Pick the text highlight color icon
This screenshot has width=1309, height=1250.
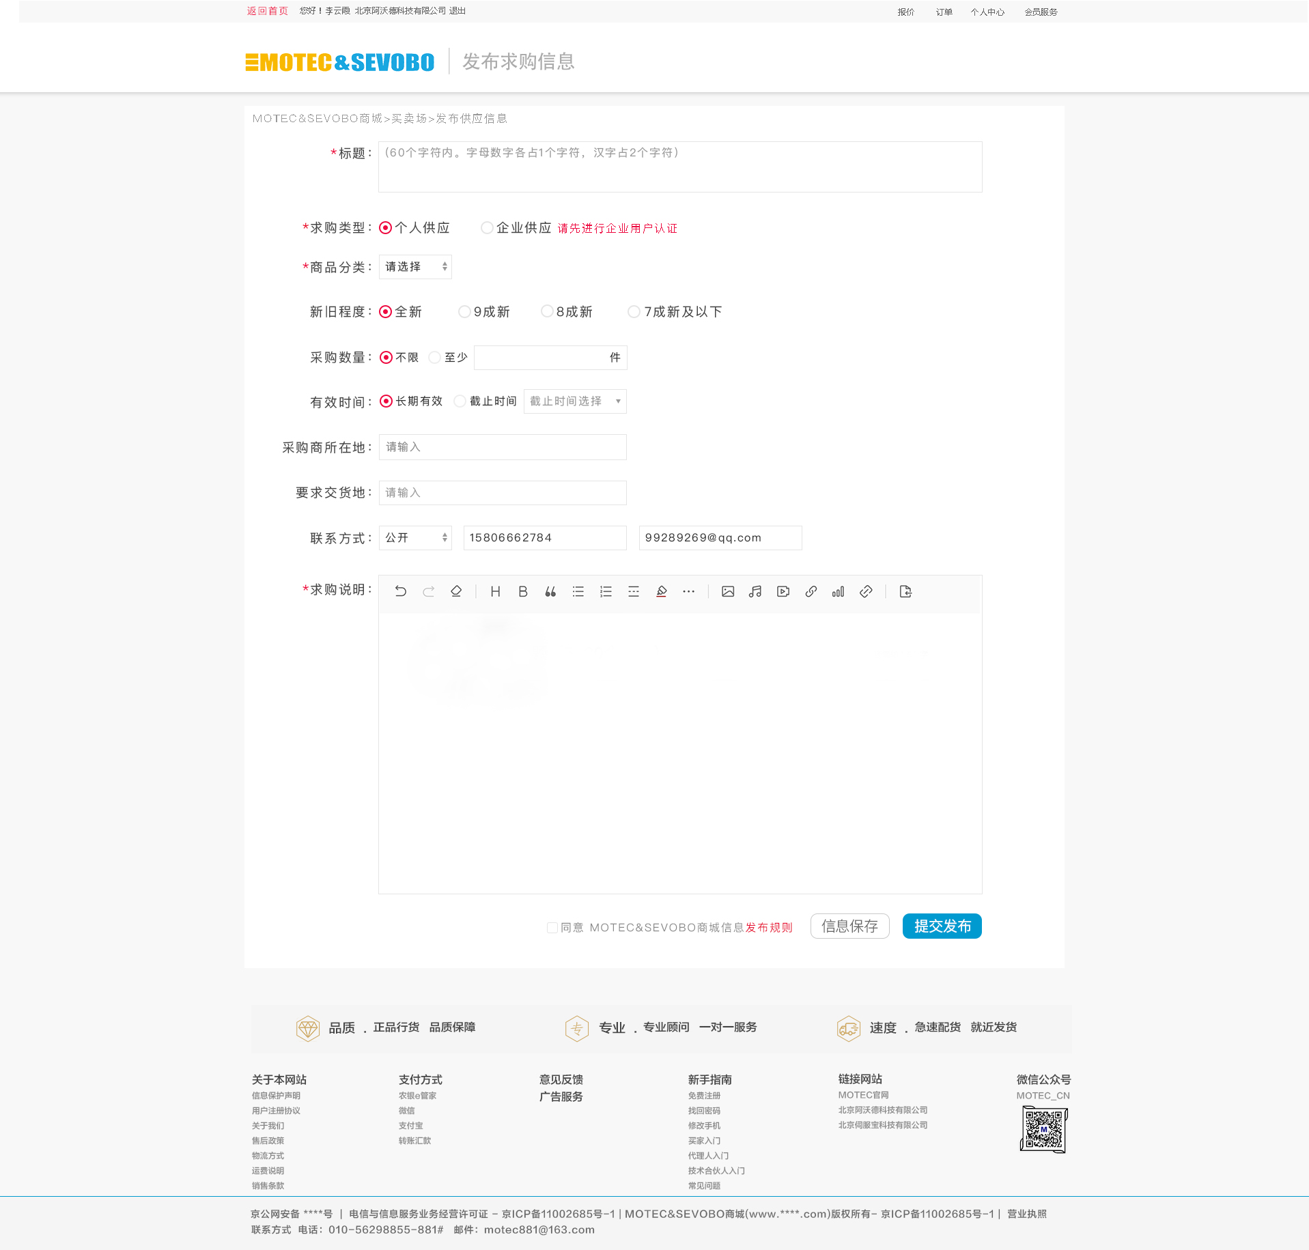(661, 592)
